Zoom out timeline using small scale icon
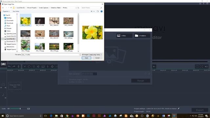The width and height of the screenshot is (210, 118). [x=9, y=108]
